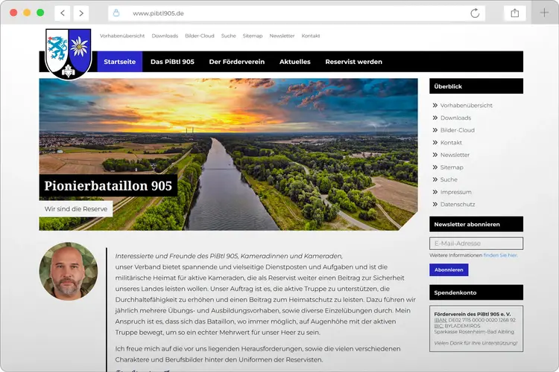Reload the page with the refresh icon
559x372 pixels.
point(475,13)
